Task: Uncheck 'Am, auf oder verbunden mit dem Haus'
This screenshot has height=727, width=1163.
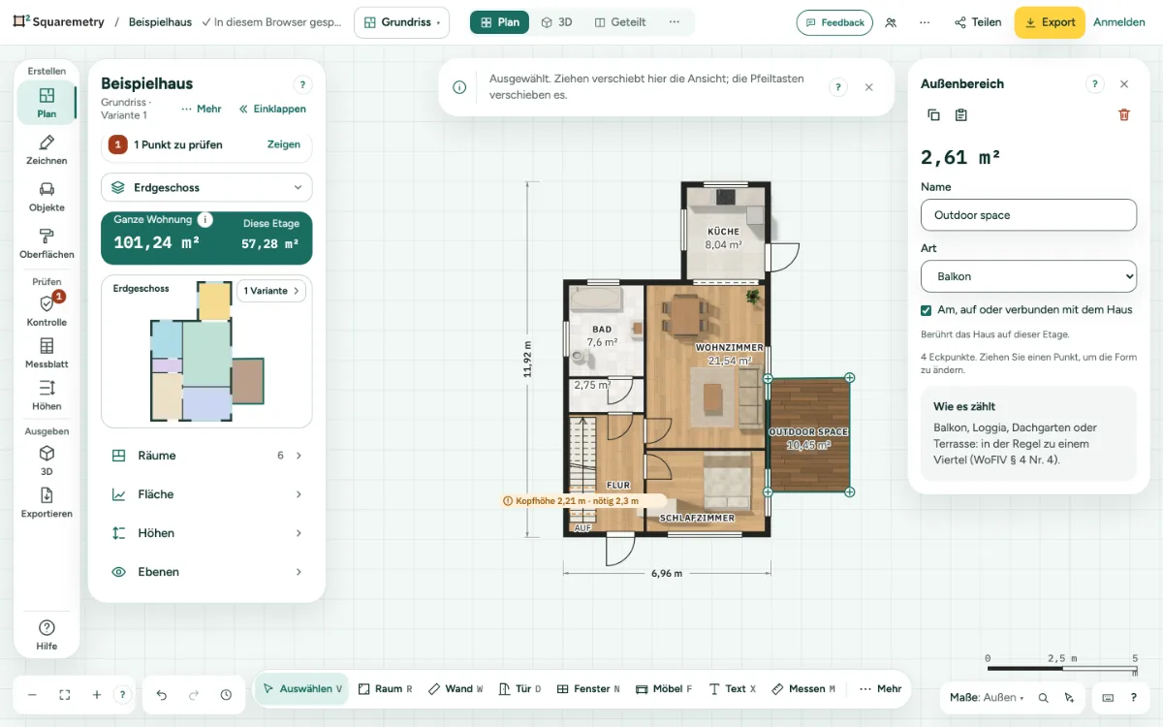Action: pyautogui.click(x=927, y=310)
